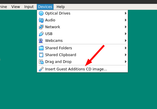Expand the Audio submenu arrow
157x109 pixels.
tap(126, 20)
